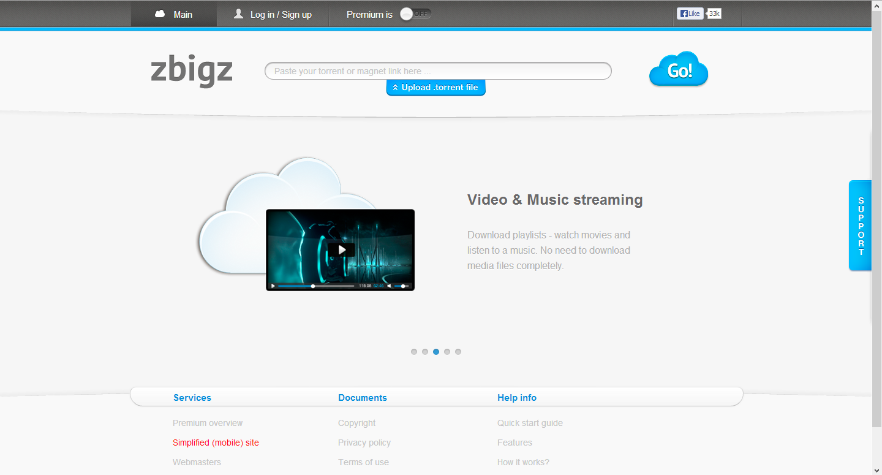Open Copyright link
Screen dimensions: 882x475
pos(357,423)
